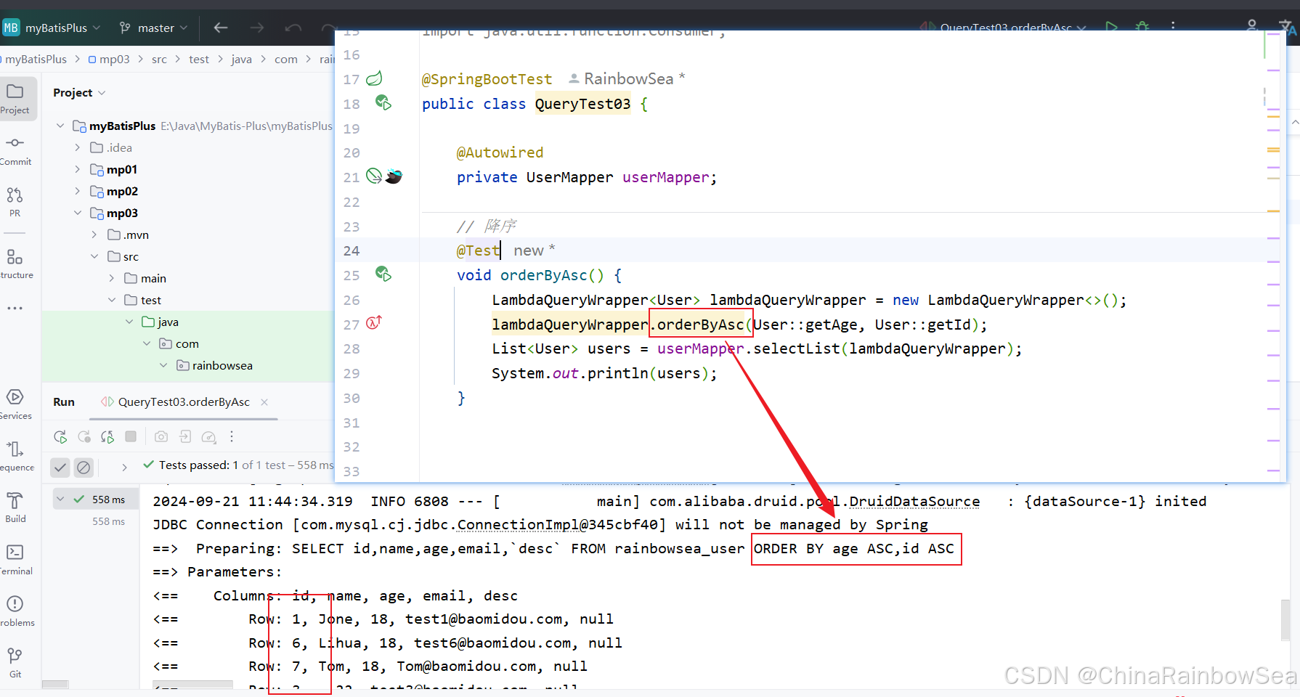Select the java folder in project tree
This screenshot has width=1300, height=697.
[x=168, y=322]
